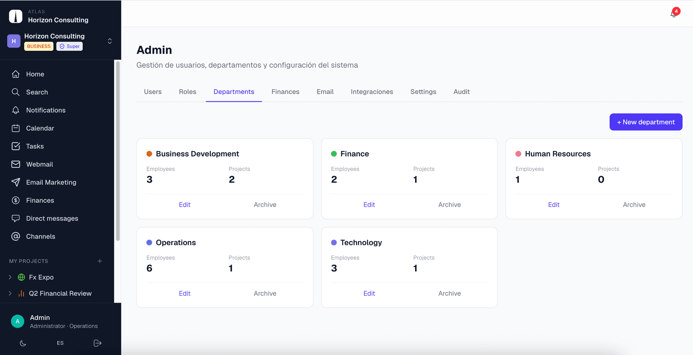693x355 pixels.
Task: Edit the Business Development department
Action: (184, 205)
